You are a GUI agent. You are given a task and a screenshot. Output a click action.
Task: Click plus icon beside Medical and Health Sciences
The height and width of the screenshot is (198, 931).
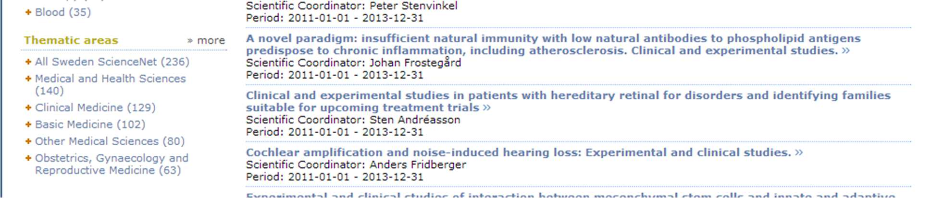(x=28, y=79)
